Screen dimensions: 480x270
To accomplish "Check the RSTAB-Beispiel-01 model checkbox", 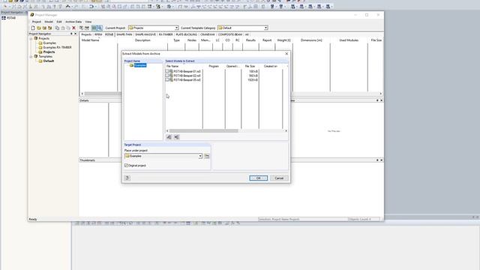I will pos(166,71).
